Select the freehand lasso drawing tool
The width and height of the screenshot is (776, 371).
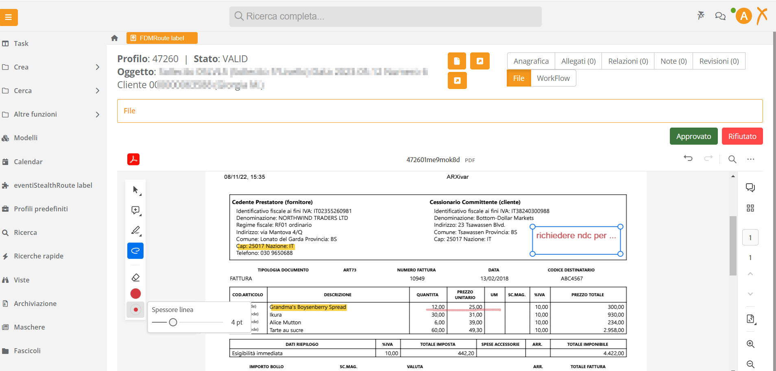(135, 251)
